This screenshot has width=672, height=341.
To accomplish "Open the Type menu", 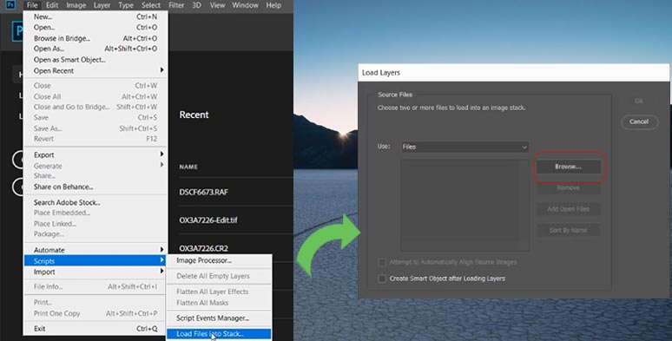I will click(126, 5).
